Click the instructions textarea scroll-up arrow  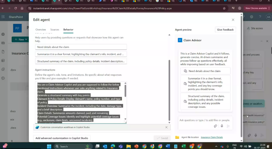coord(125,83)
